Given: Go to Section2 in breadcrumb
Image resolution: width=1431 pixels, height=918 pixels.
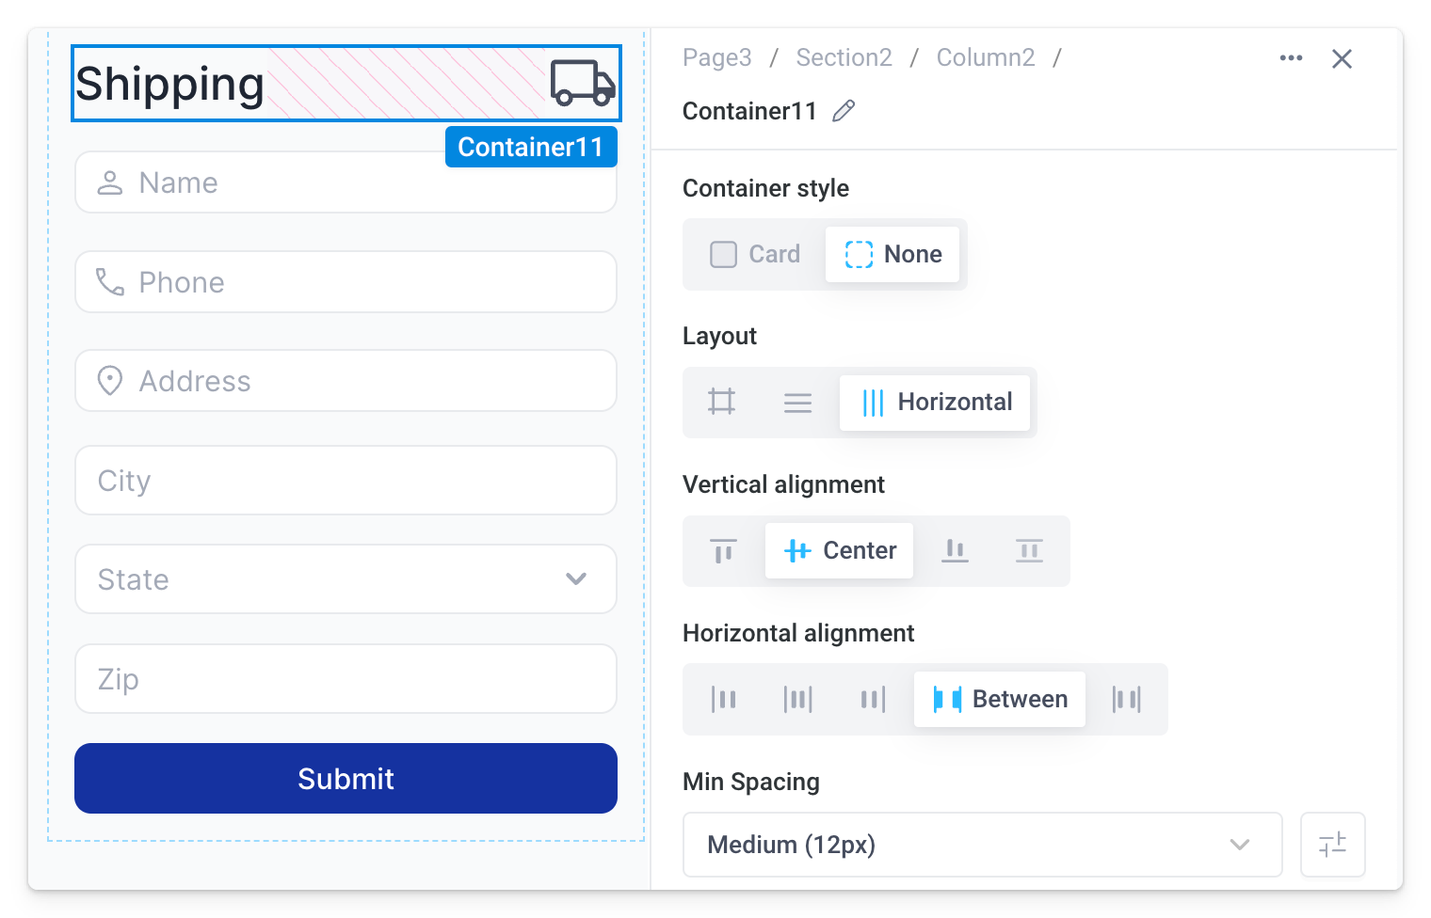Looking at the screenshot, I should pyautogui.click(x=844, y=58).
